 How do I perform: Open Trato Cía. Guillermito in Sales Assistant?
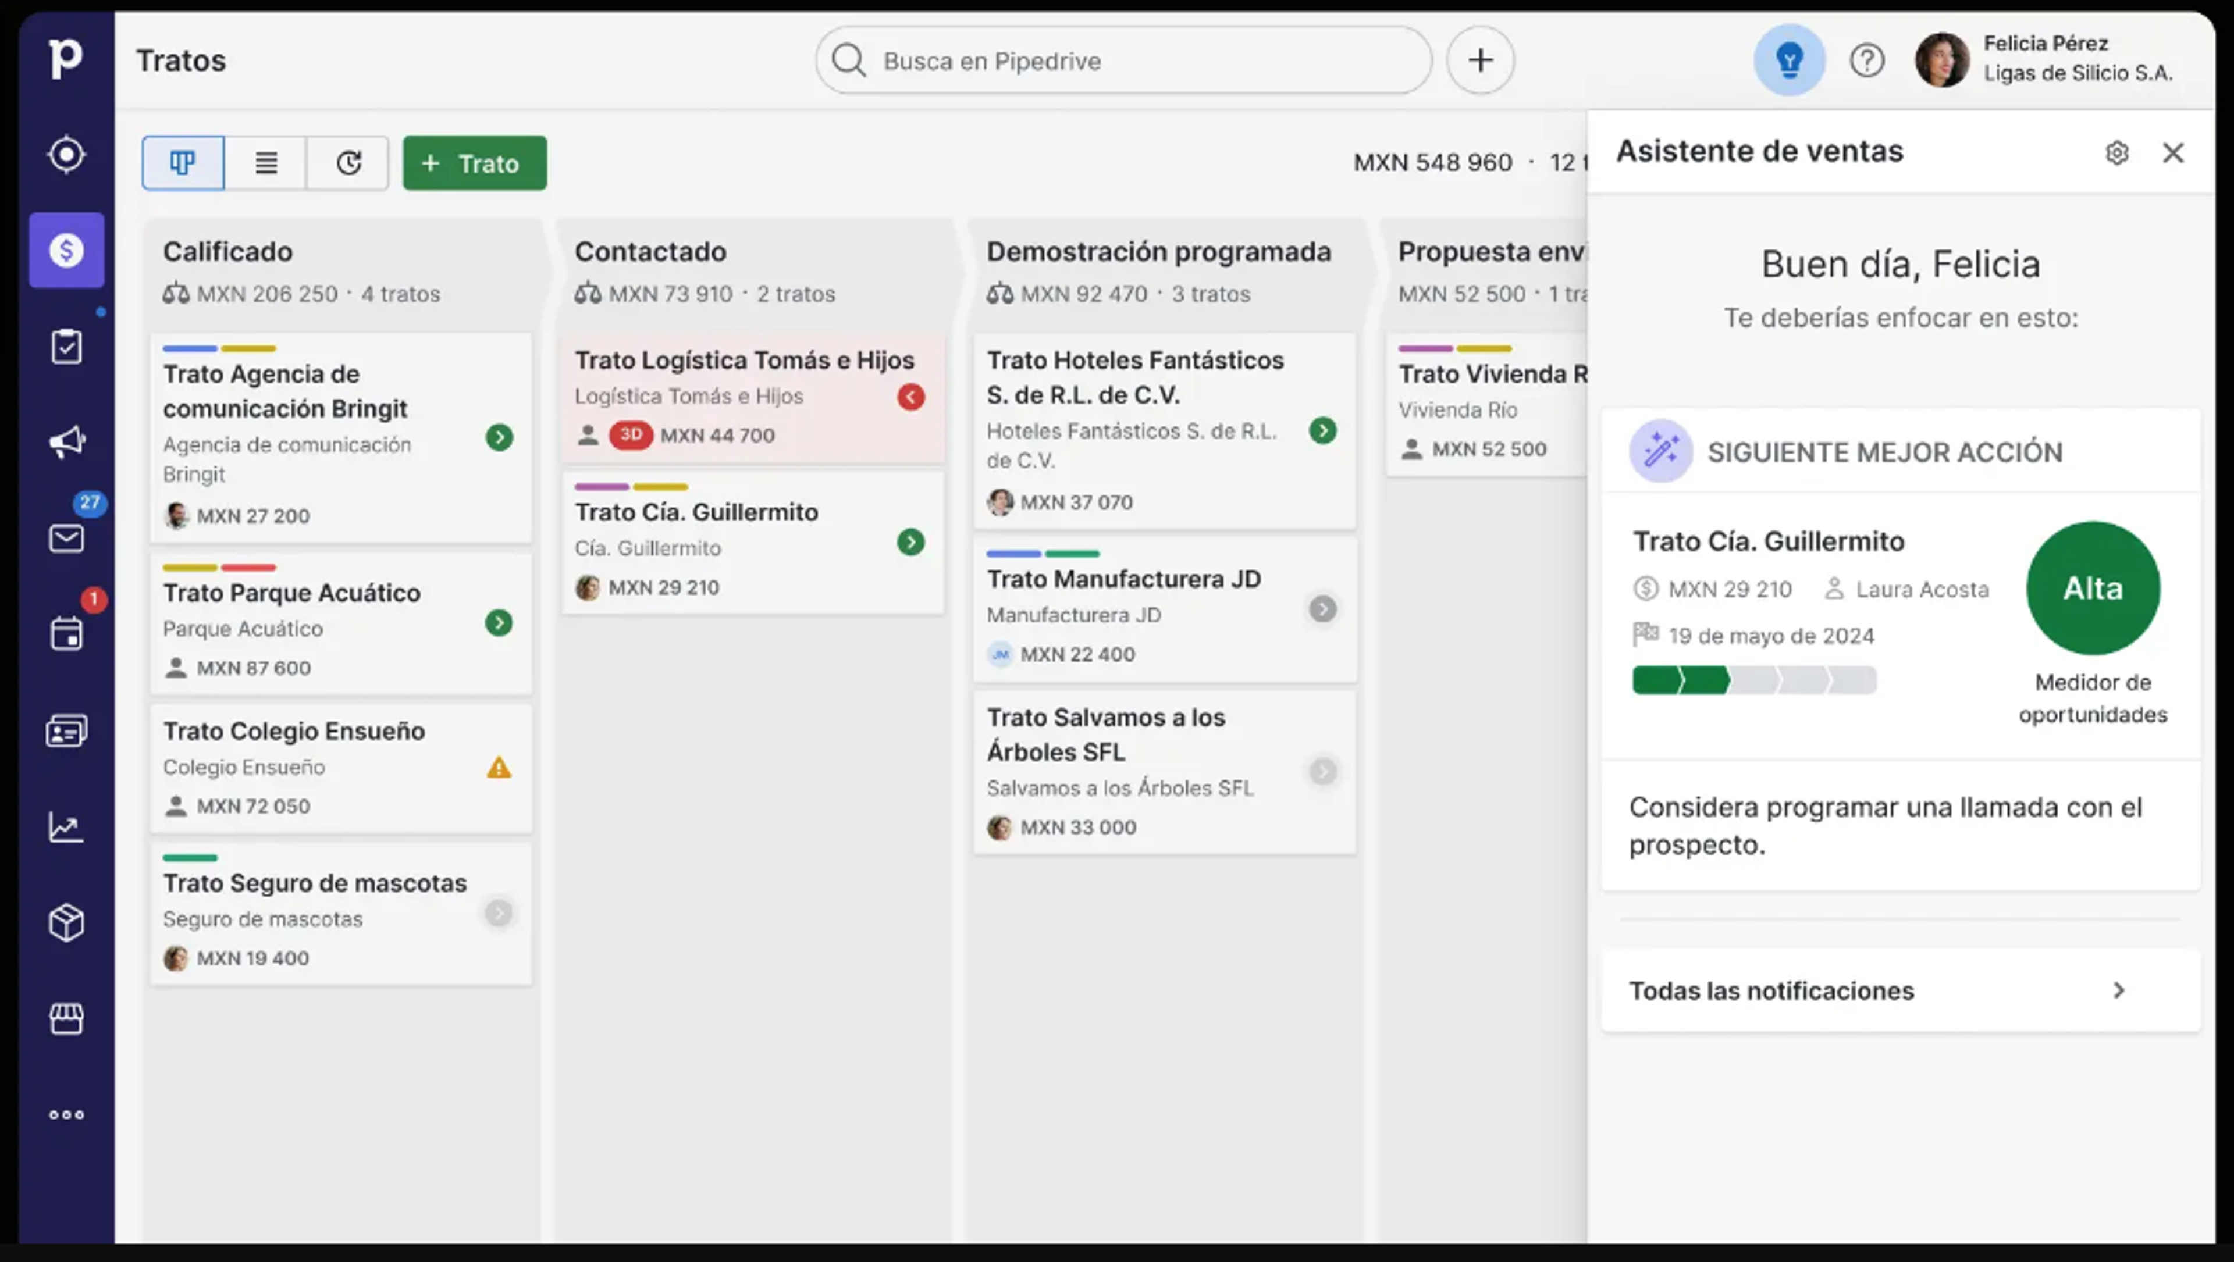[1769, 541]
